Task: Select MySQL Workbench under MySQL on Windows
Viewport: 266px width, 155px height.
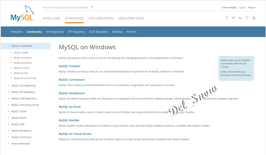Action: 23,63
